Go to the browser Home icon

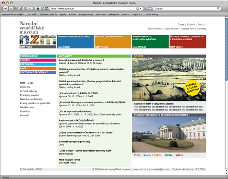[x=38, y=9]
